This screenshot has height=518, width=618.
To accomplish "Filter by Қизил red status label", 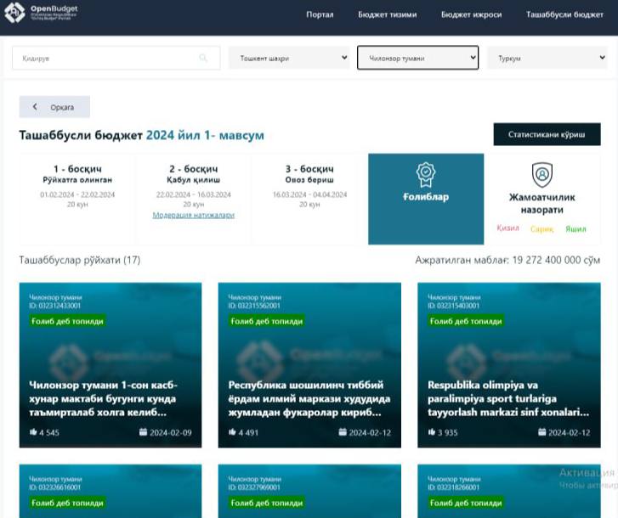I will (508, 228).
